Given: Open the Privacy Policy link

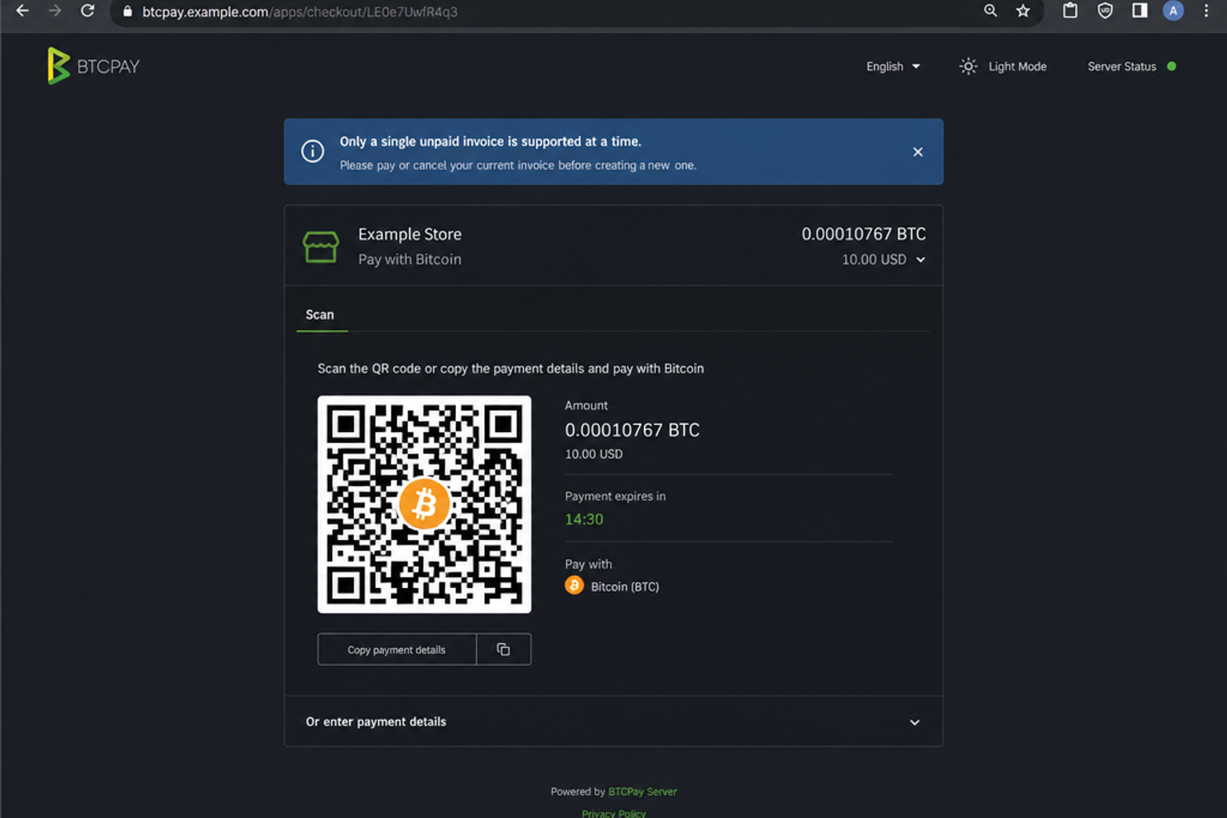Looking at the screenshot, I should pyautogui.click(x=613, y=812).
